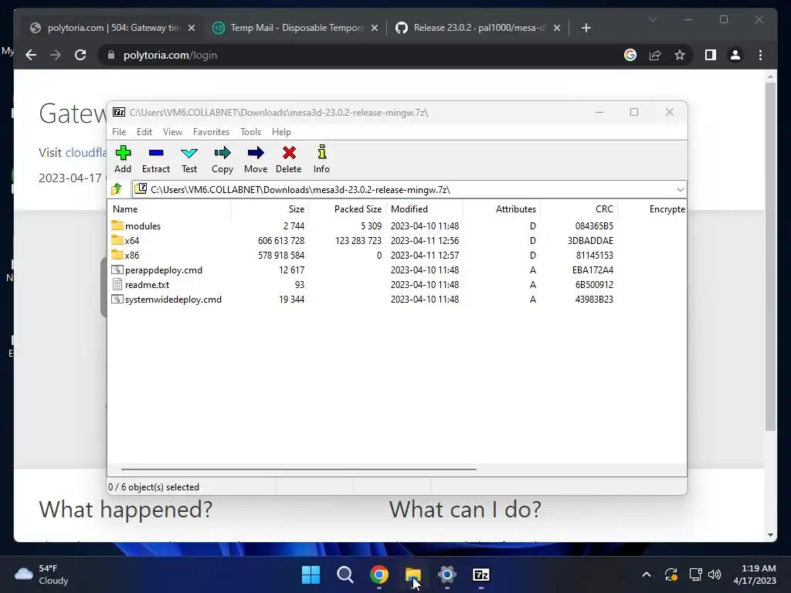
Task: Close the Temp Mail tab
Action: pos(375,28)
